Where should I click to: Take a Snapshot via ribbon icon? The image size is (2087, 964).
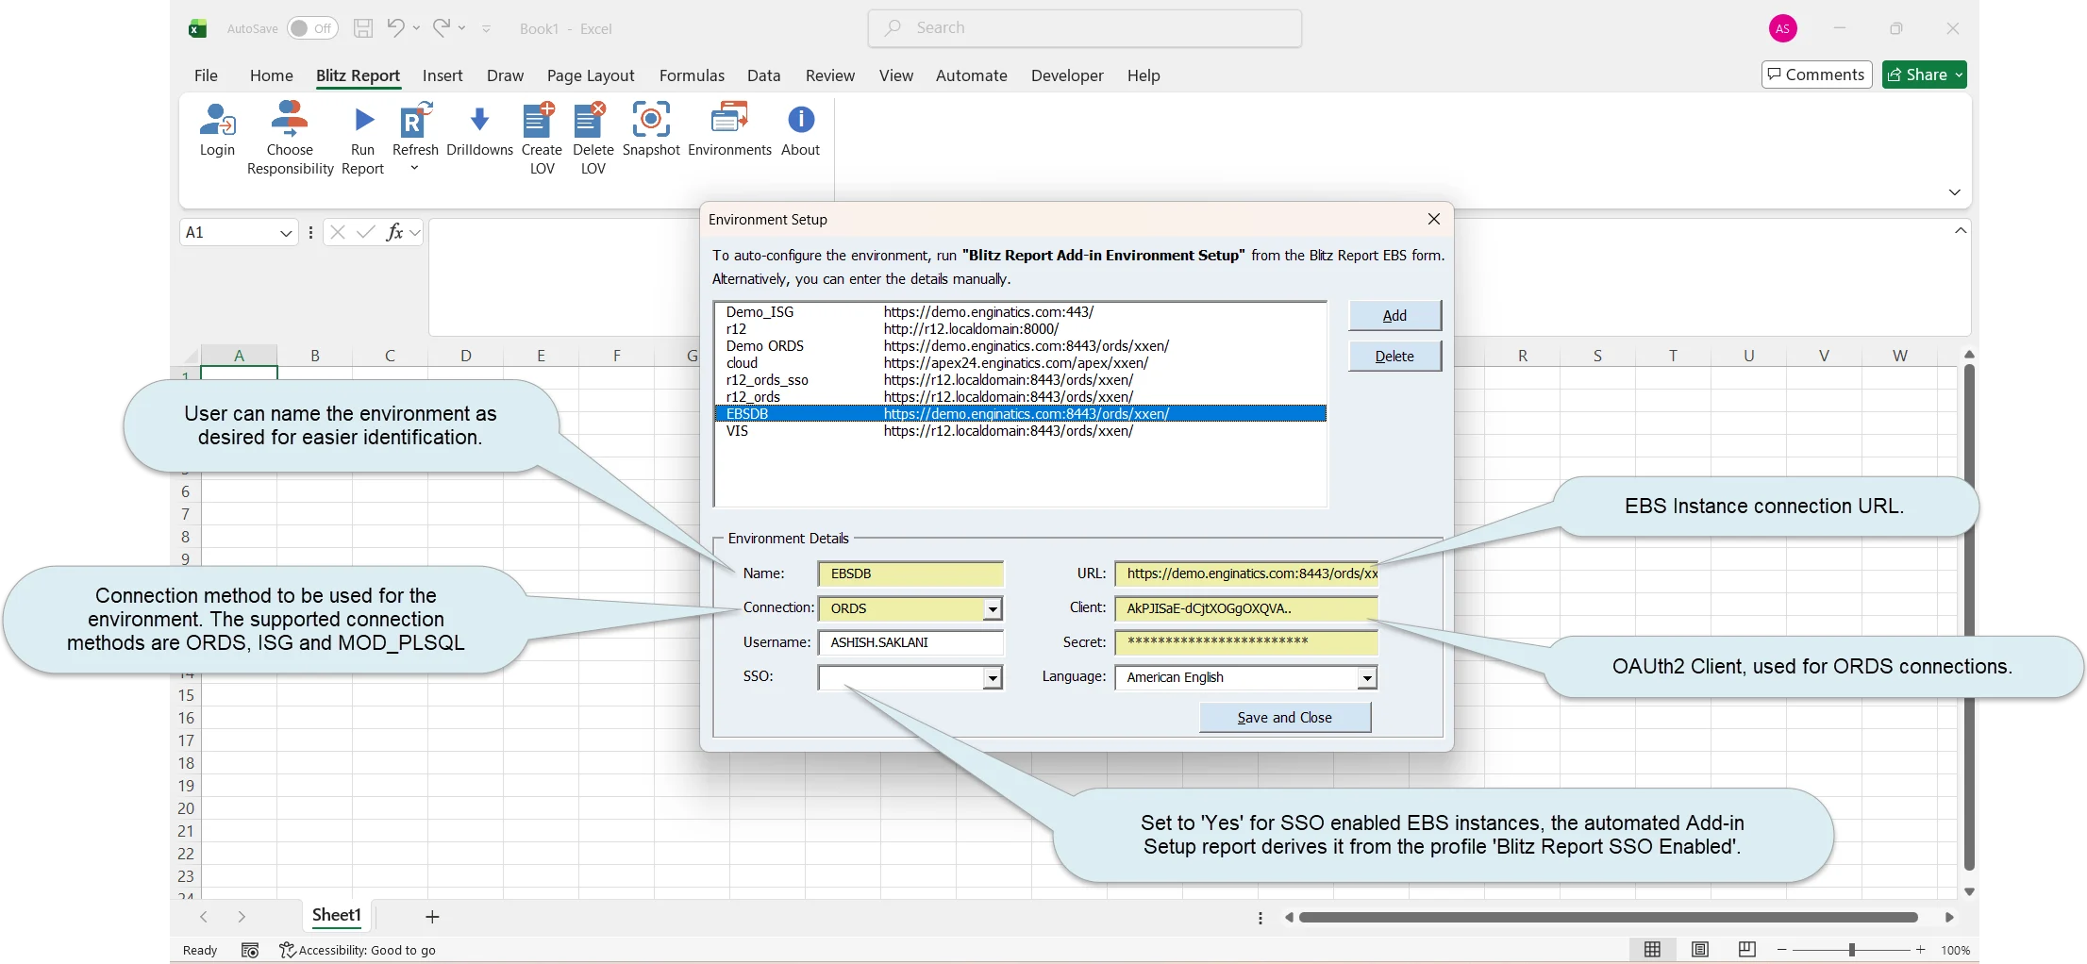pyautogui.click(x=651, y=120)
